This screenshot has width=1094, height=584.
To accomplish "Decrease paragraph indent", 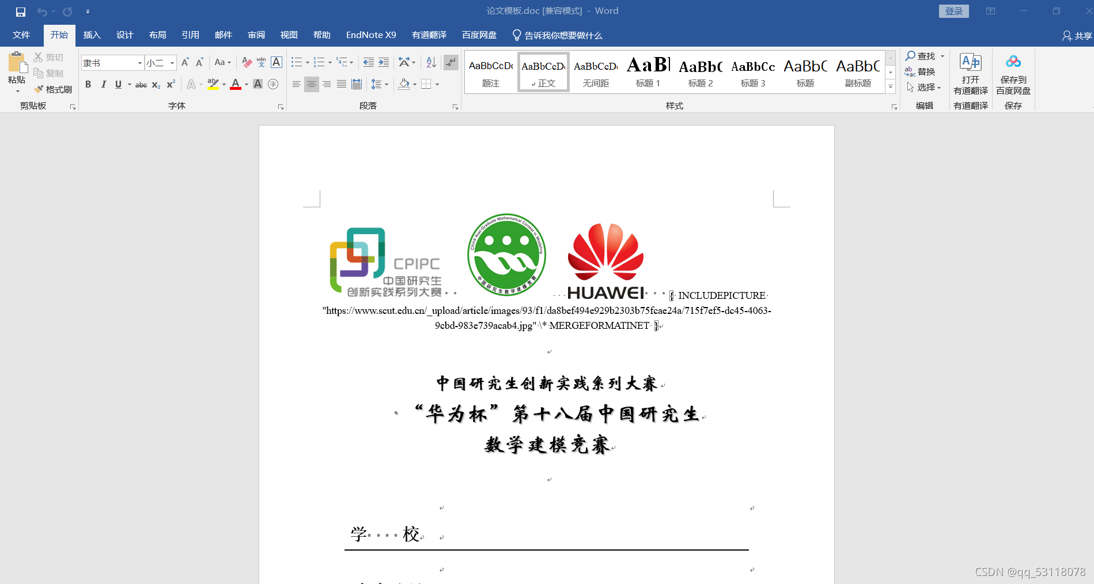I will point(369,62).
